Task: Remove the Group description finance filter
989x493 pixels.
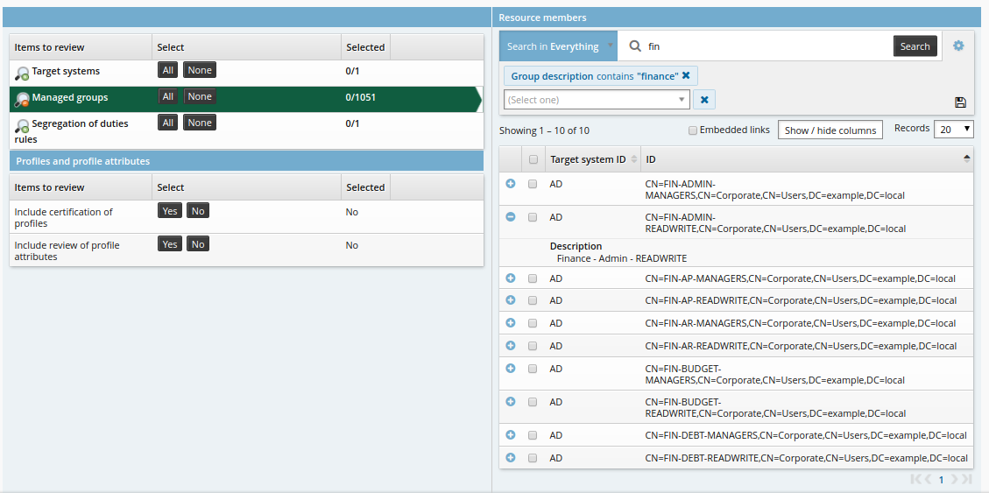Action: (686, 76)
